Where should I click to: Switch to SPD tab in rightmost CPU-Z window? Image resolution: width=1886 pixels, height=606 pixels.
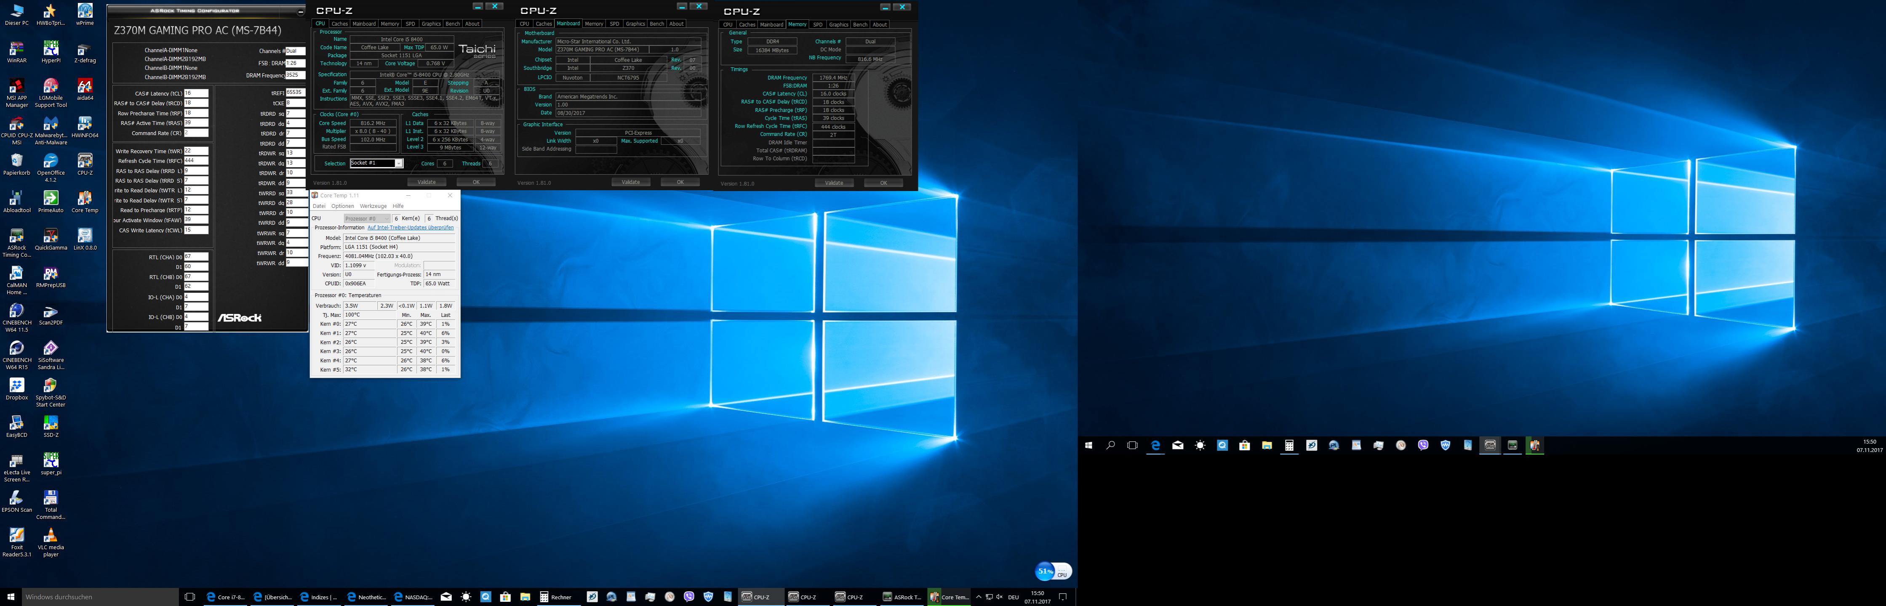click(818, 24)
